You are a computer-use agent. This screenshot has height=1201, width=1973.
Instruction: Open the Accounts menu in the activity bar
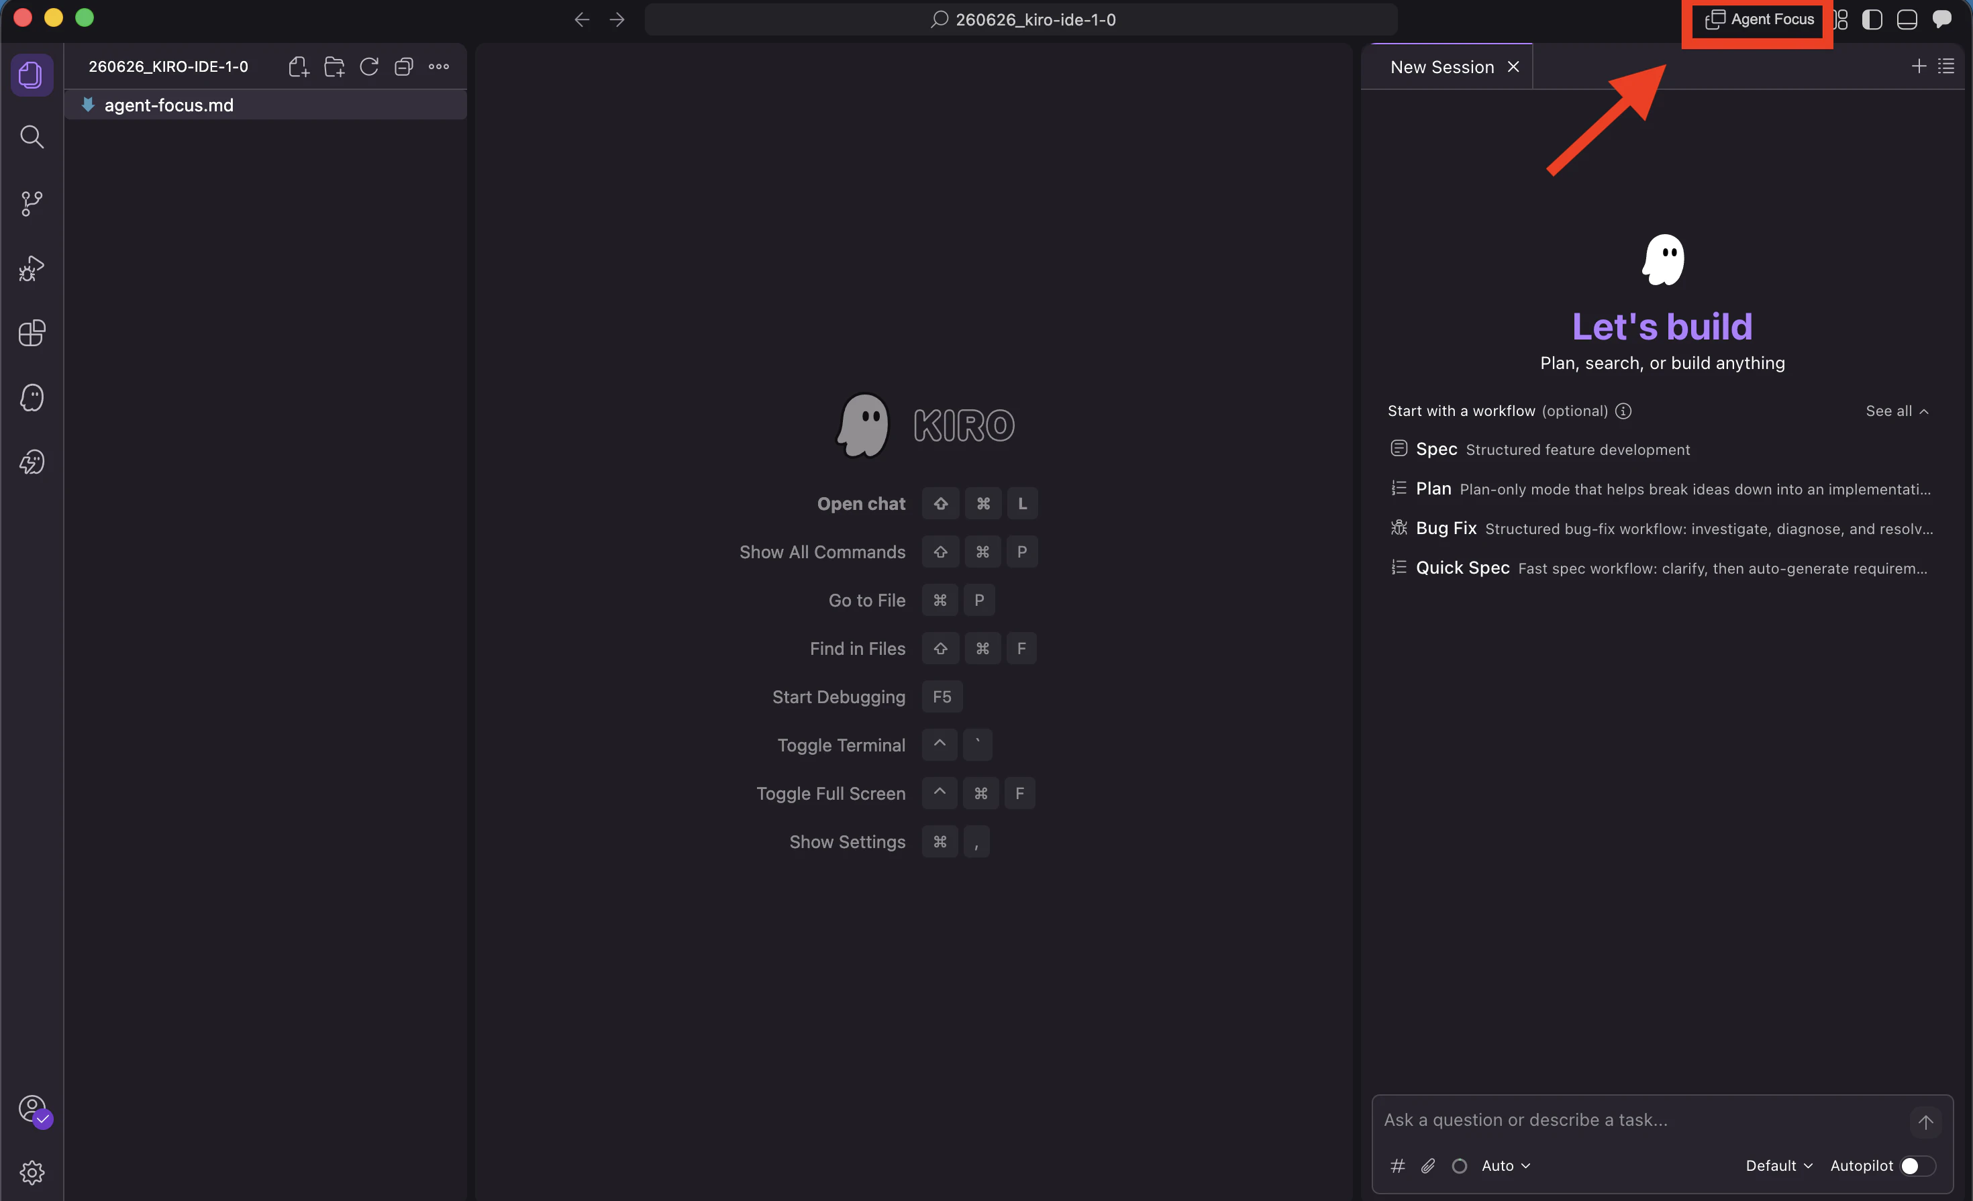click(33, 1110)
